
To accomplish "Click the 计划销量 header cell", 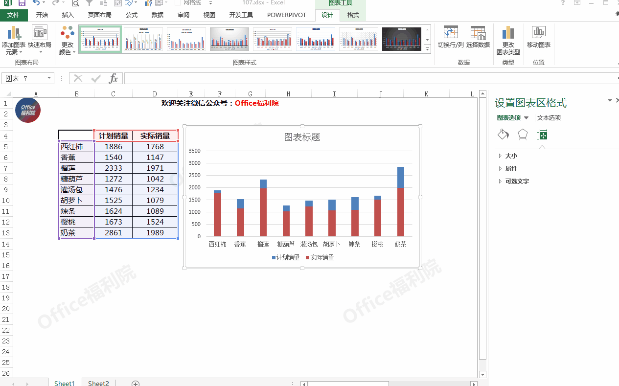I will point(114,136).
